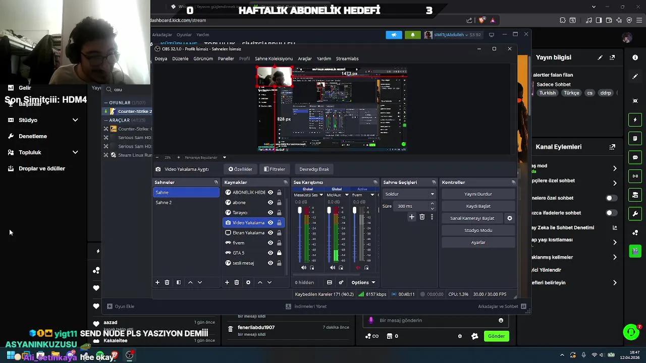Open lightning bolt icon in Kick sidebar
This screenshot has height=363, width=646.
coord(635,120)
